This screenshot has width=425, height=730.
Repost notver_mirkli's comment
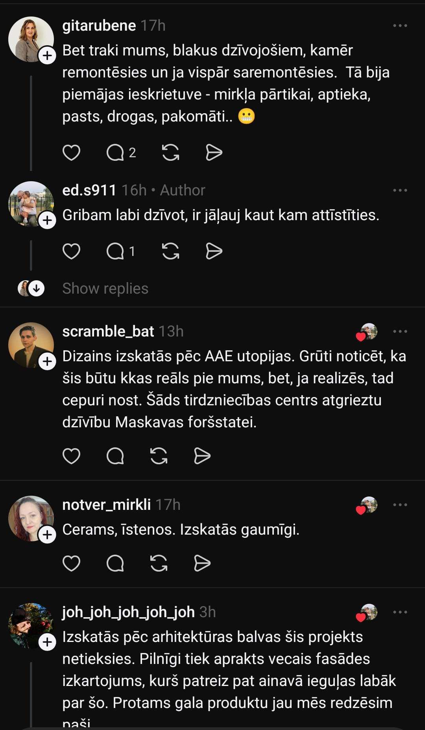click(x=159, y=563)
